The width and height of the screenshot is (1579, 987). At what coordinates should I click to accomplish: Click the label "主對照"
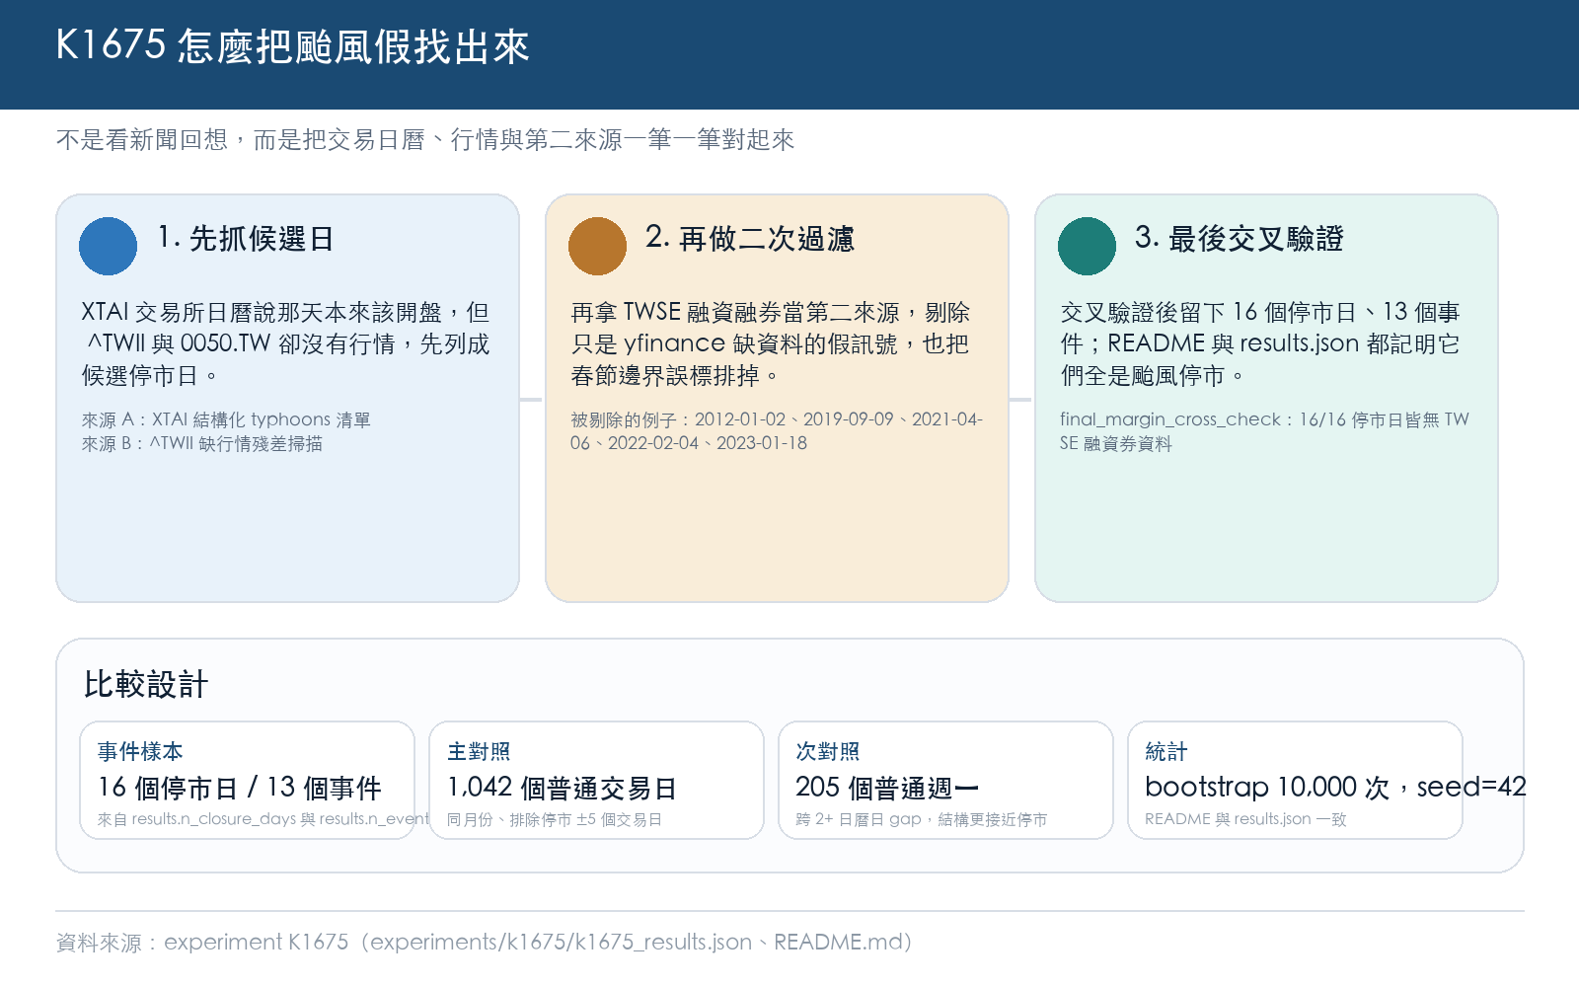pos(479,752)
